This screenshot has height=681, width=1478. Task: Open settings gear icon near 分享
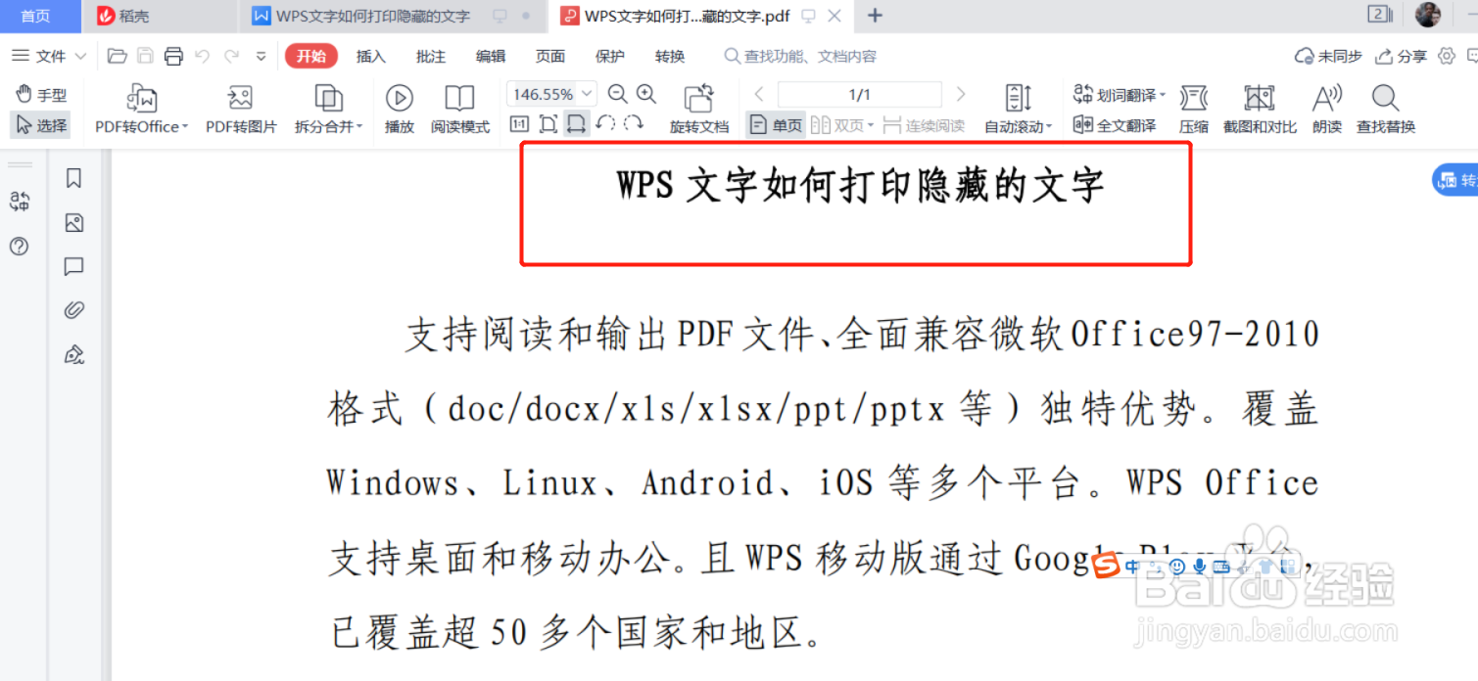tap(1447, 56)
